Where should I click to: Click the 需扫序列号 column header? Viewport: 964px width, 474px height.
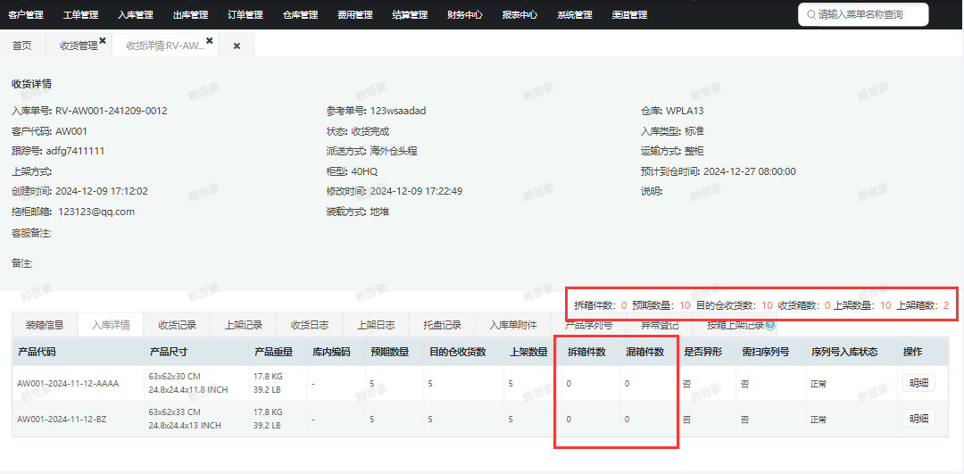[766, 353]
